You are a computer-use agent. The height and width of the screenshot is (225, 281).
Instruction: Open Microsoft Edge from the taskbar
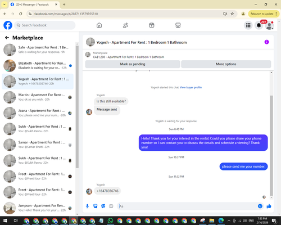coord(221,220)
